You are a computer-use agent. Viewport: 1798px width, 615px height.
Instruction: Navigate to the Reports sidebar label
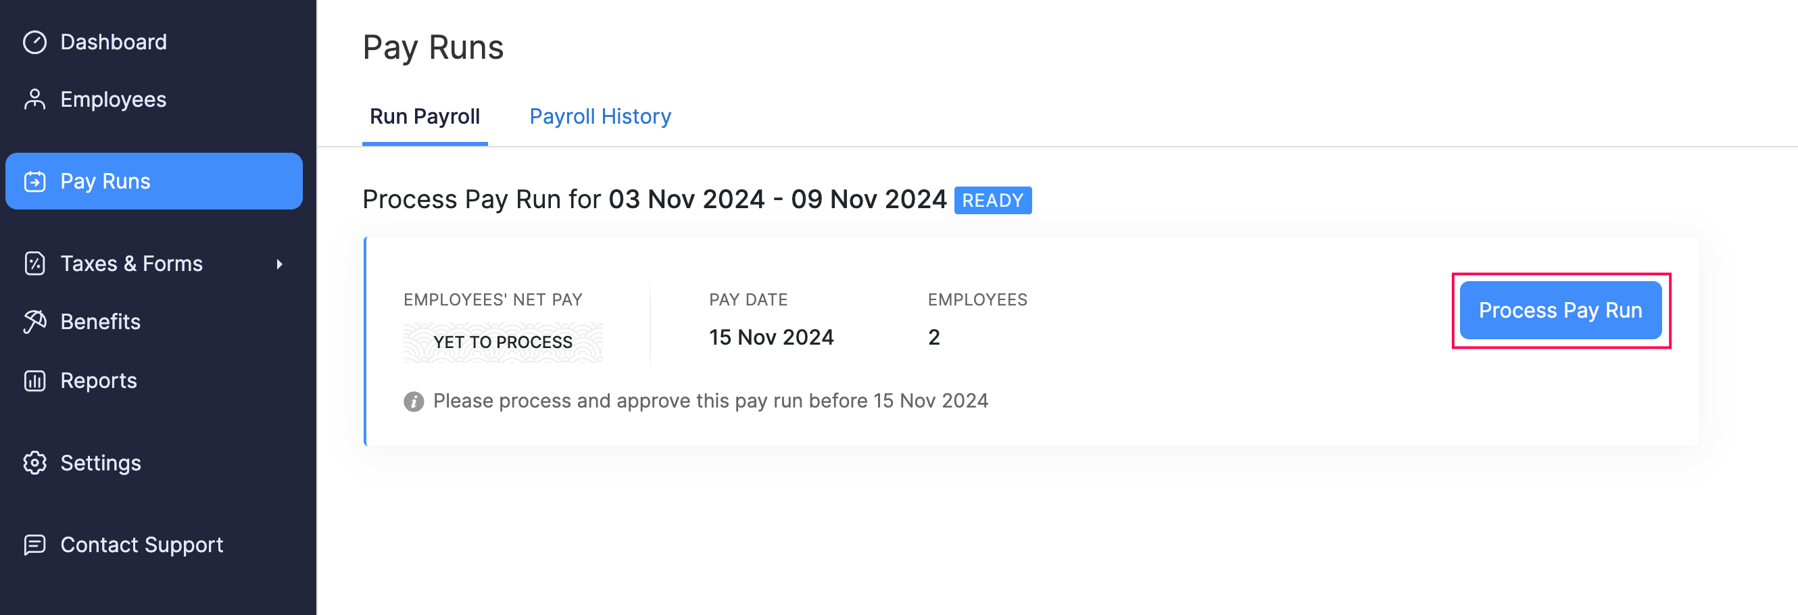click(x=99, y=380)
